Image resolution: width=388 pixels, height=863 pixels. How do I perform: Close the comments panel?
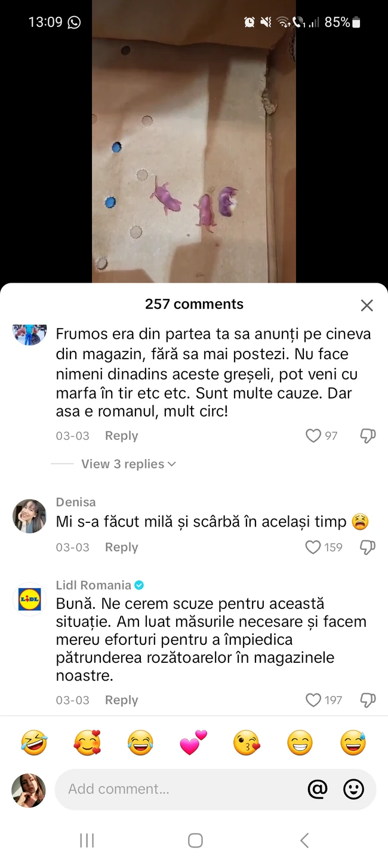coord(367,305)
